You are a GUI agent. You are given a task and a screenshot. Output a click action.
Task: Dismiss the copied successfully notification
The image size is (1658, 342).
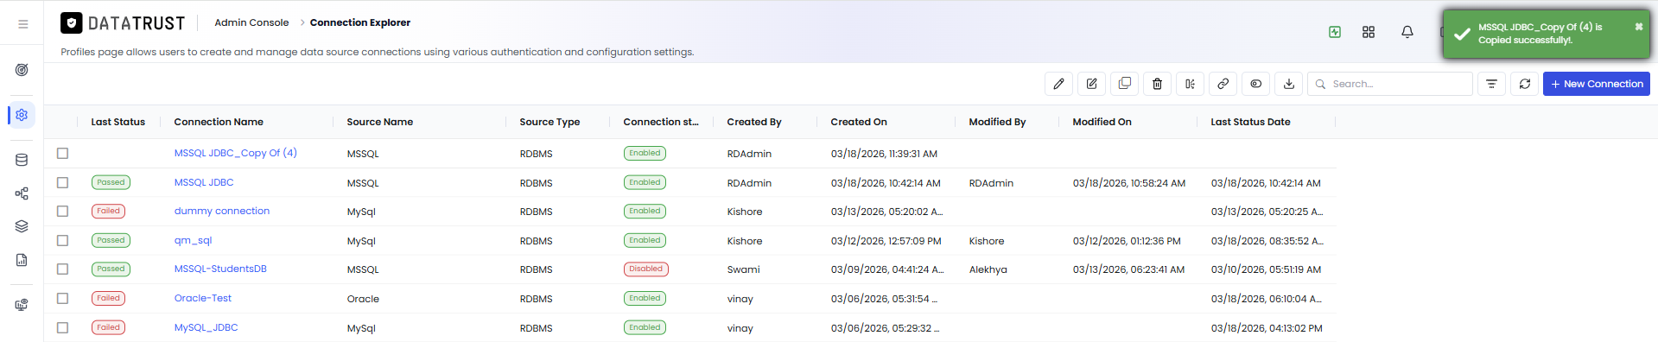click(x=1639, y=27)
